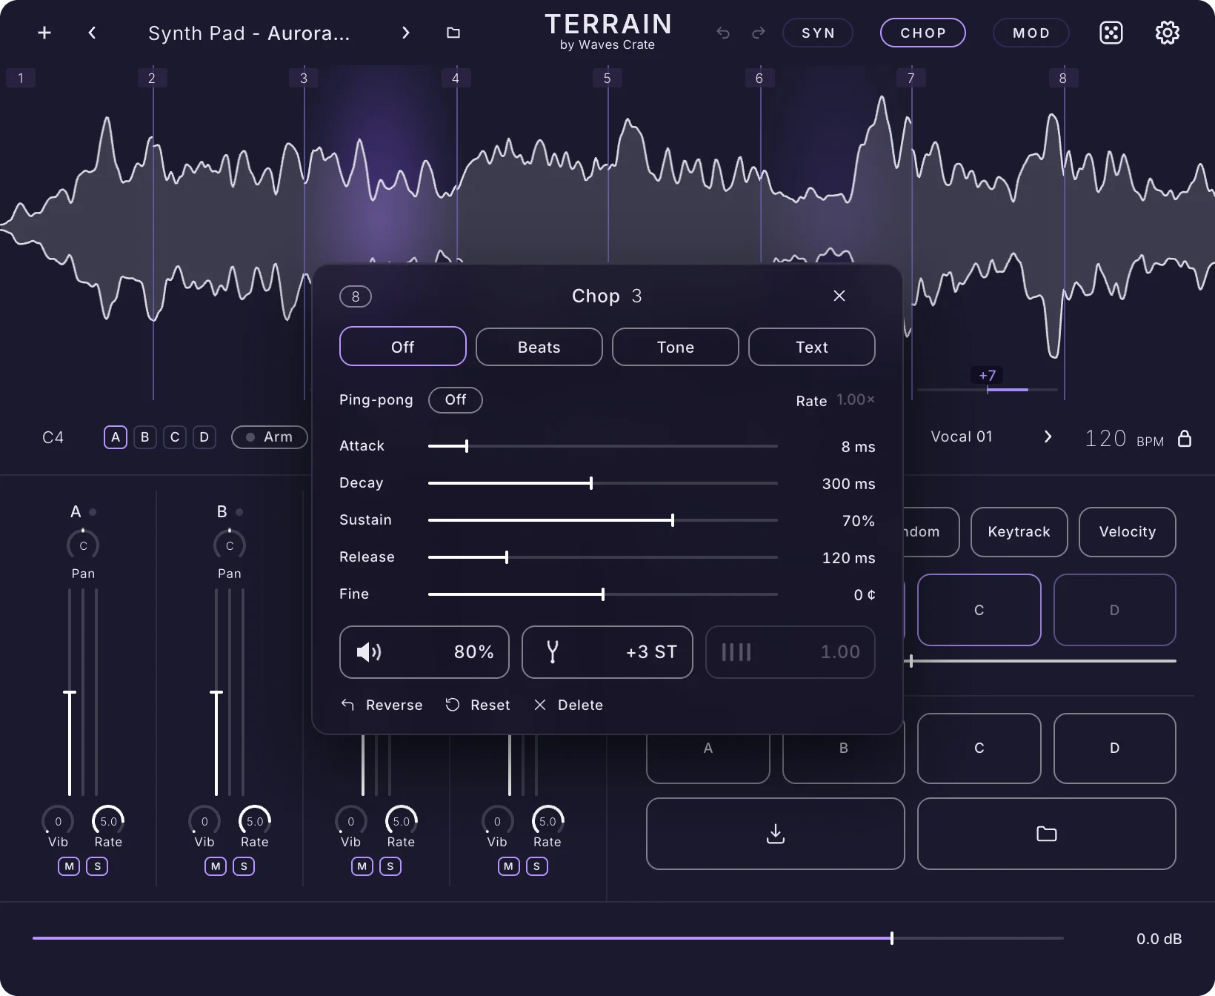The height and width of the screenshot is (996, 1215).
Task: Click the large folder button at bottom right
Action: click(1047, 834)
